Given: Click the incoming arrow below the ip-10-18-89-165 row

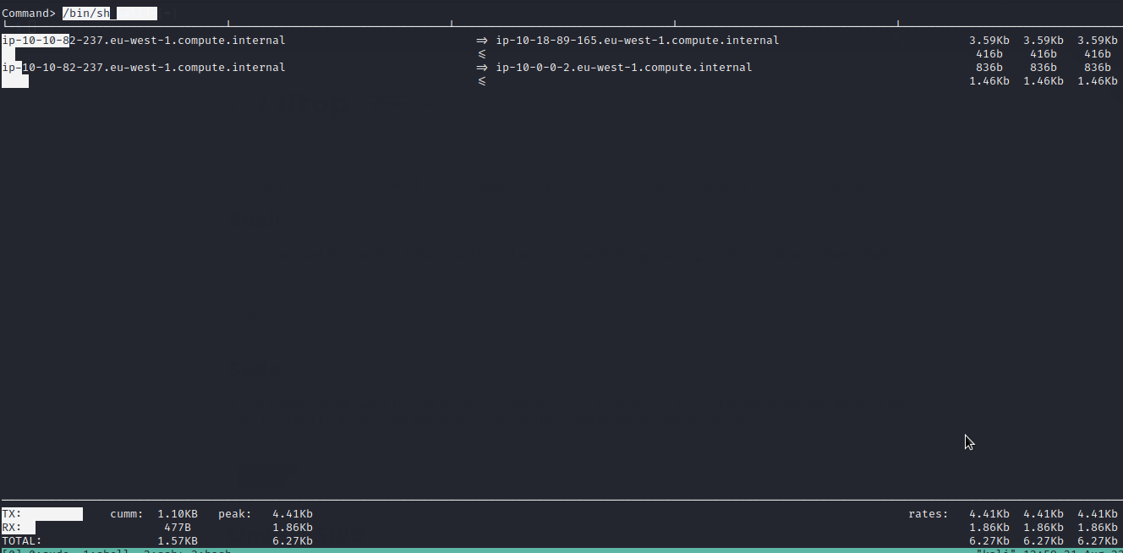Looking at the screenshot, I should 482,54.
